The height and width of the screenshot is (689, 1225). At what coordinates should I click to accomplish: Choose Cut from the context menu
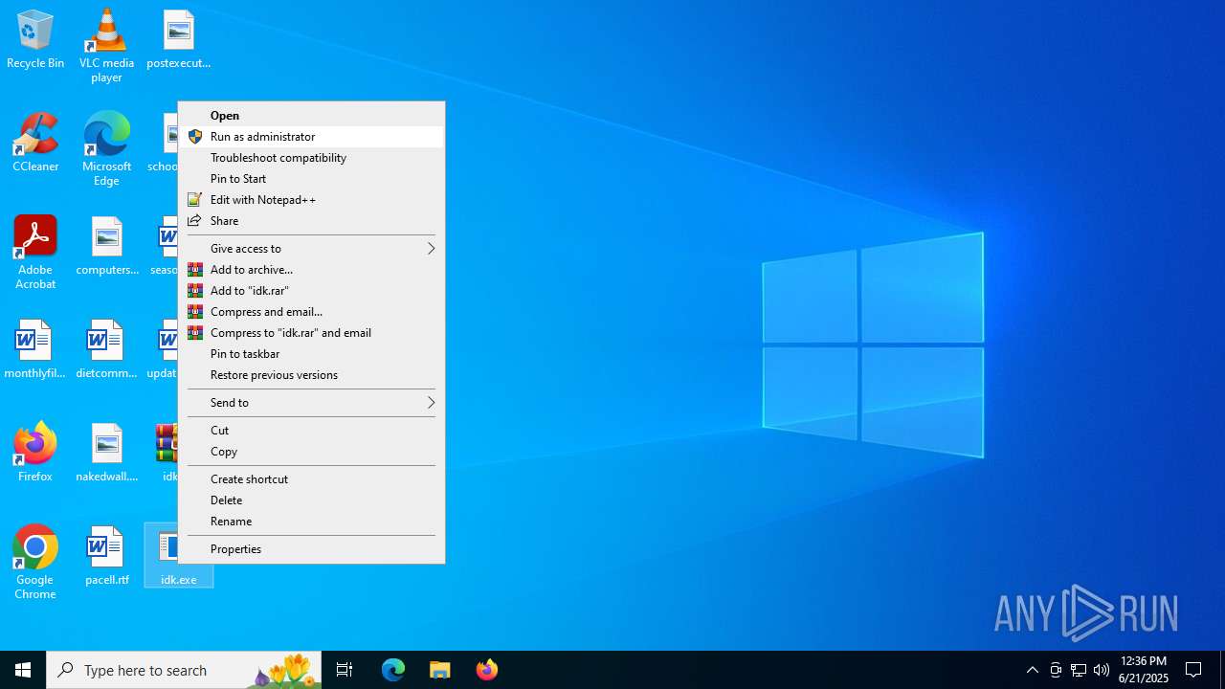point(311,431)
